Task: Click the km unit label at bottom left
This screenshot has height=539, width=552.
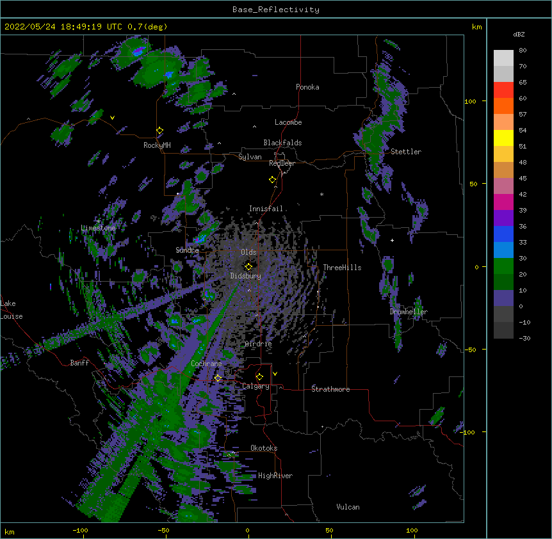Action: coord(10,532)
